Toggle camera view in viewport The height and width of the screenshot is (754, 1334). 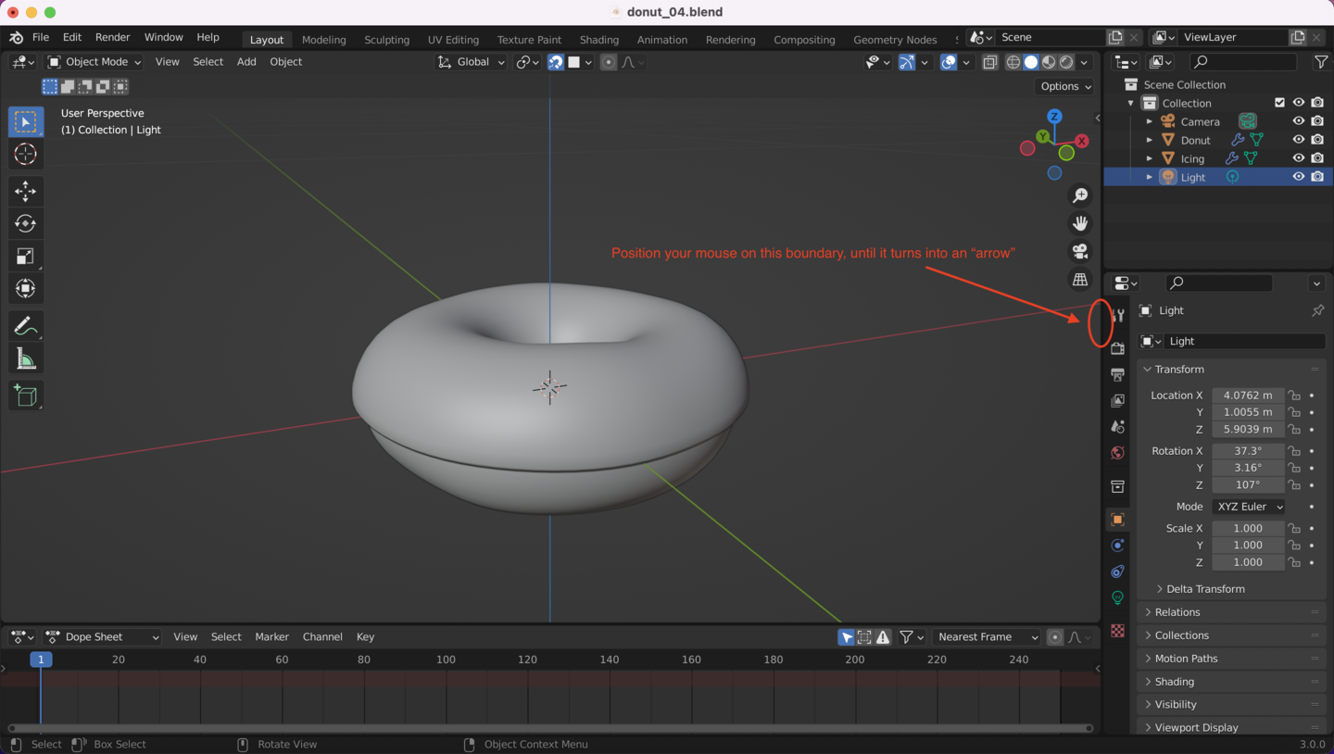[x=1080, y=251]
